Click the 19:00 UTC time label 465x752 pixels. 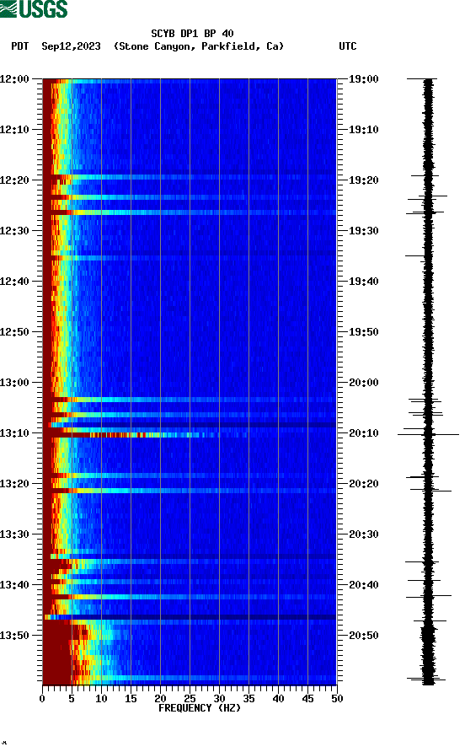[x=363, y=79]
